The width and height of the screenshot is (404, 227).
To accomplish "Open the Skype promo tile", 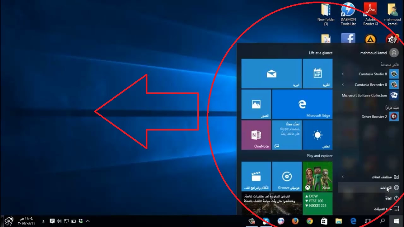I will (287, 135).
